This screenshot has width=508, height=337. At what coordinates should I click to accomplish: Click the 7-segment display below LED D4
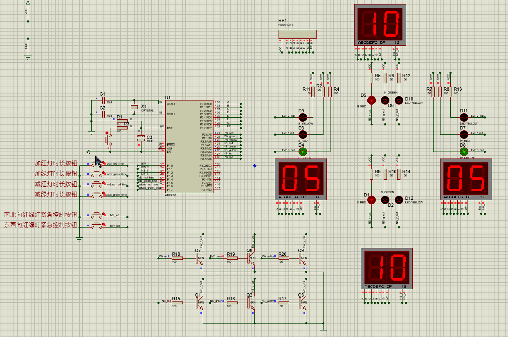pos(301,179)
